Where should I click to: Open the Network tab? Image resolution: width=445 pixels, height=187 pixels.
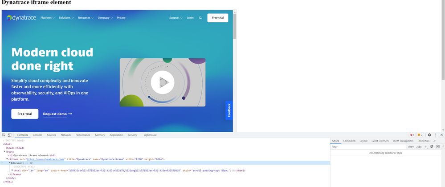[x=65, y=135]
